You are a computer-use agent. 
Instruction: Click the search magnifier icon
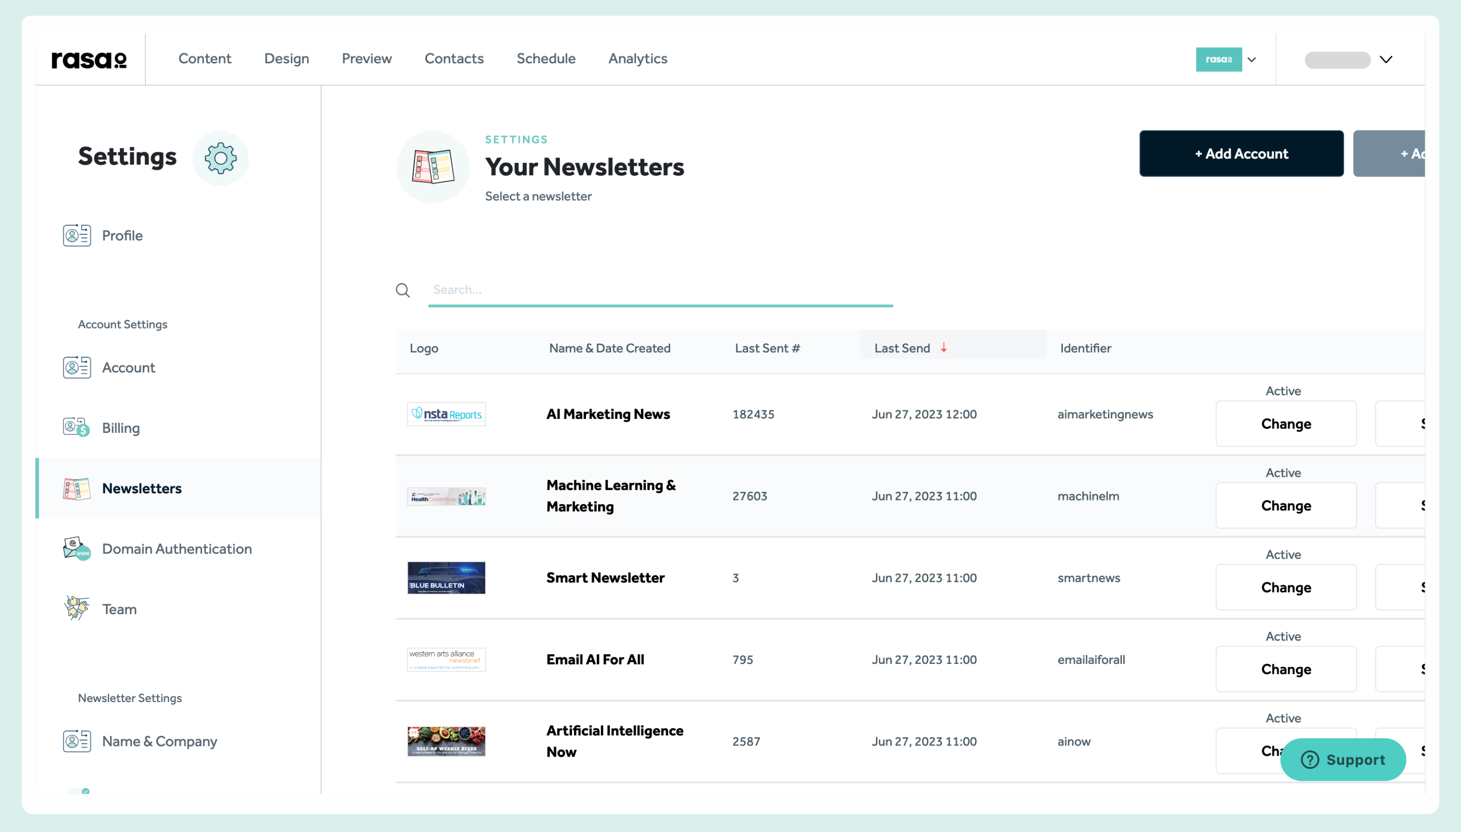tap(403, 290)
